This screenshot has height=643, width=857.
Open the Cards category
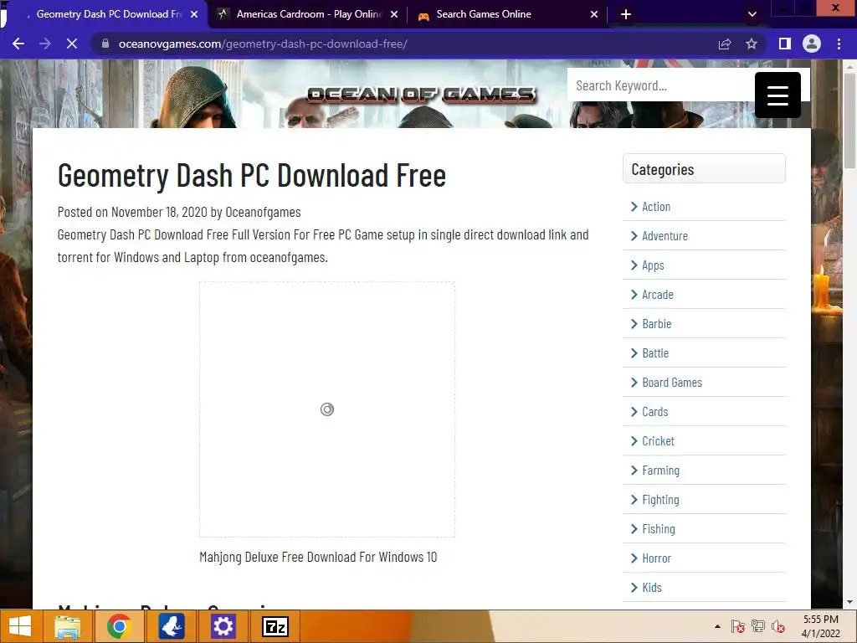click(x=654, y=412)
